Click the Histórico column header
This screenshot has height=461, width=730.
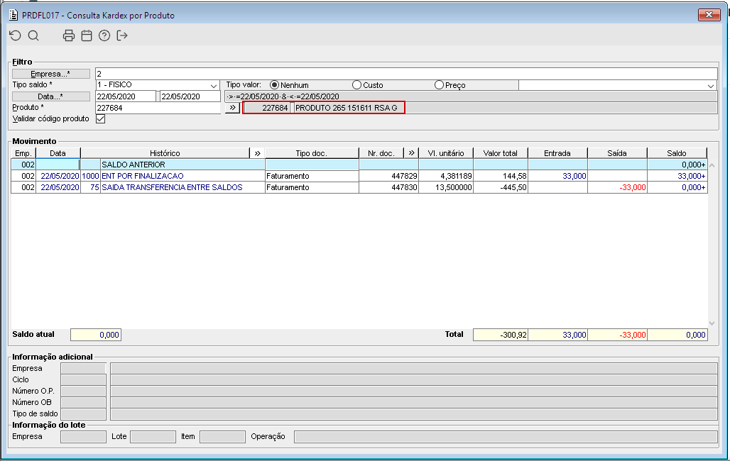pos(165,153)
